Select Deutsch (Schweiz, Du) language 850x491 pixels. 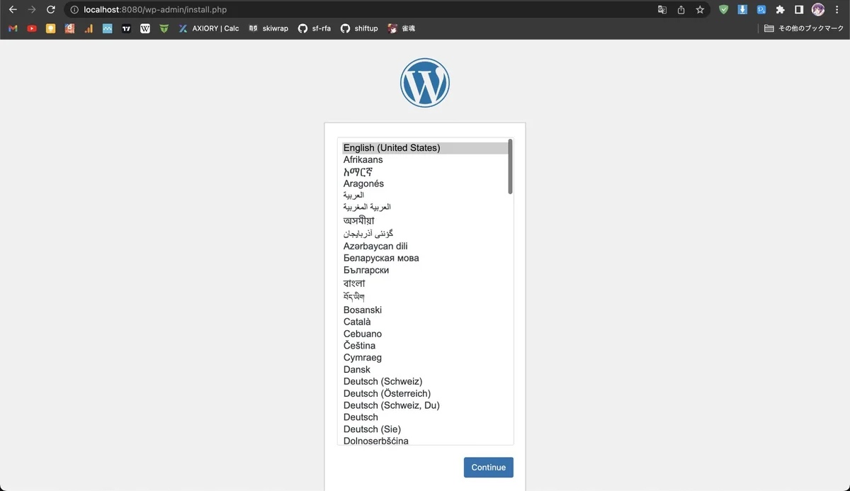click(x=425, y=405)
